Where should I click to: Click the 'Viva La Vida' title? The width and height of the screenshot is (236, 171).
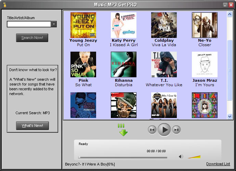tap(164, 45)
